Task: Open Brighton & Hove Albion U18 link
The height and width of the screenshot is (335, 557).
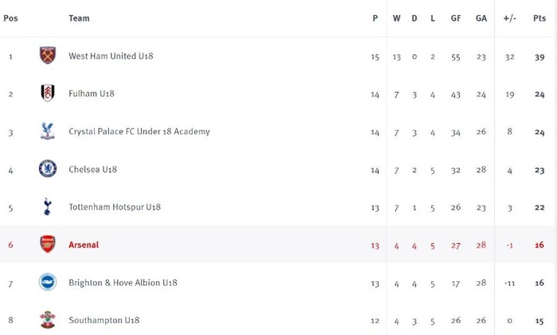Action: [x=123, y=283]
